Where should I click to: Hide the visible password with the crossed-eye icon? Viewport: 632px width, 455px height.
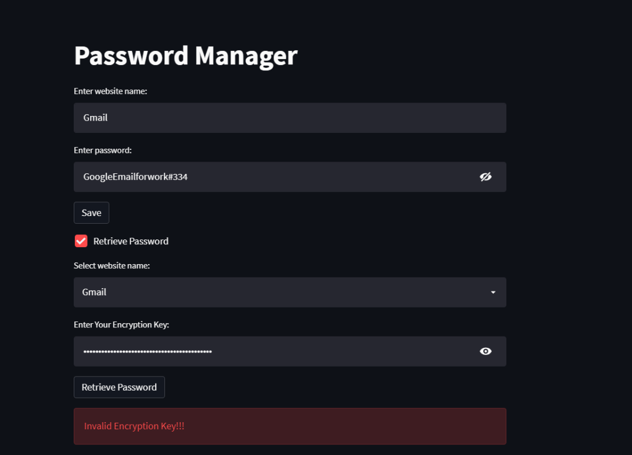[486, 177]
